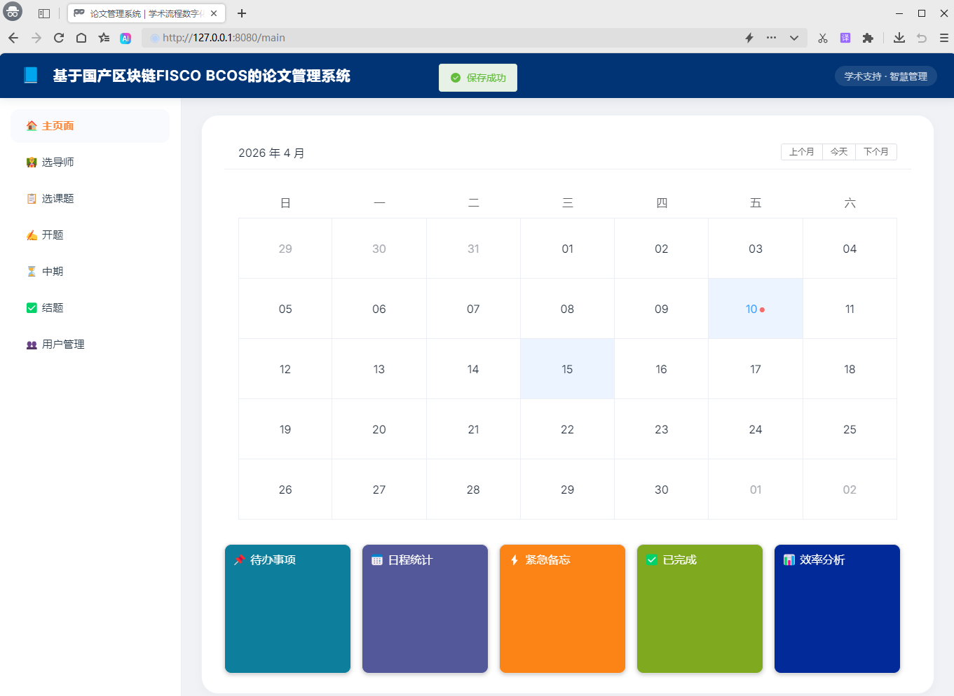
Task: Open the favorites star list icon
Action: [104, 38]
